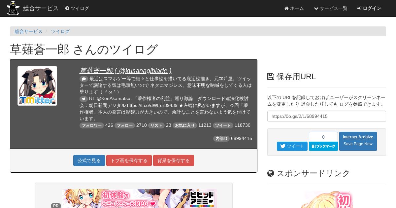Image resolution: width=396 pixels, height=208 pixels.
Task: Click internal ID value 68994415
Action: tap(242, 139)
